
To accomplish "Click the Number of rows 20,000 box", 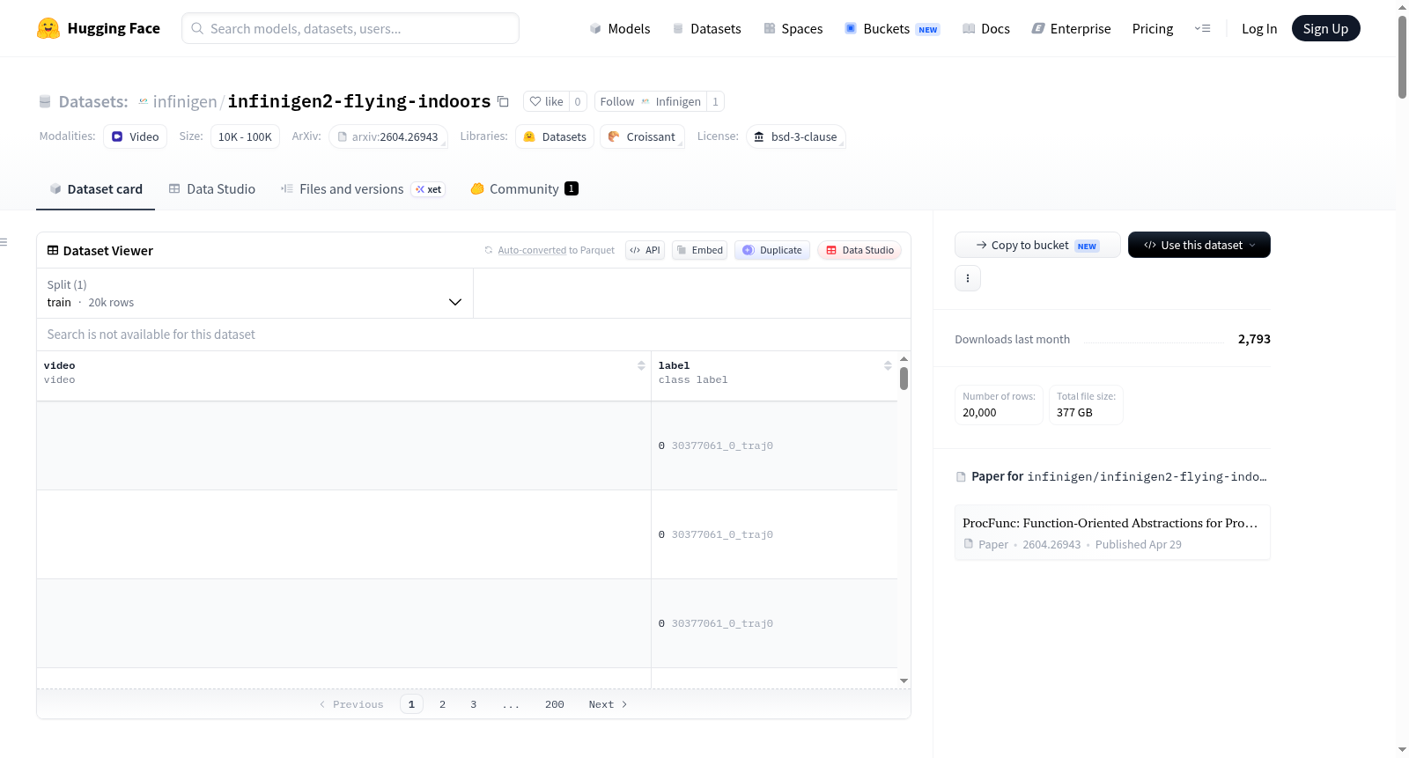I will 999,405.
